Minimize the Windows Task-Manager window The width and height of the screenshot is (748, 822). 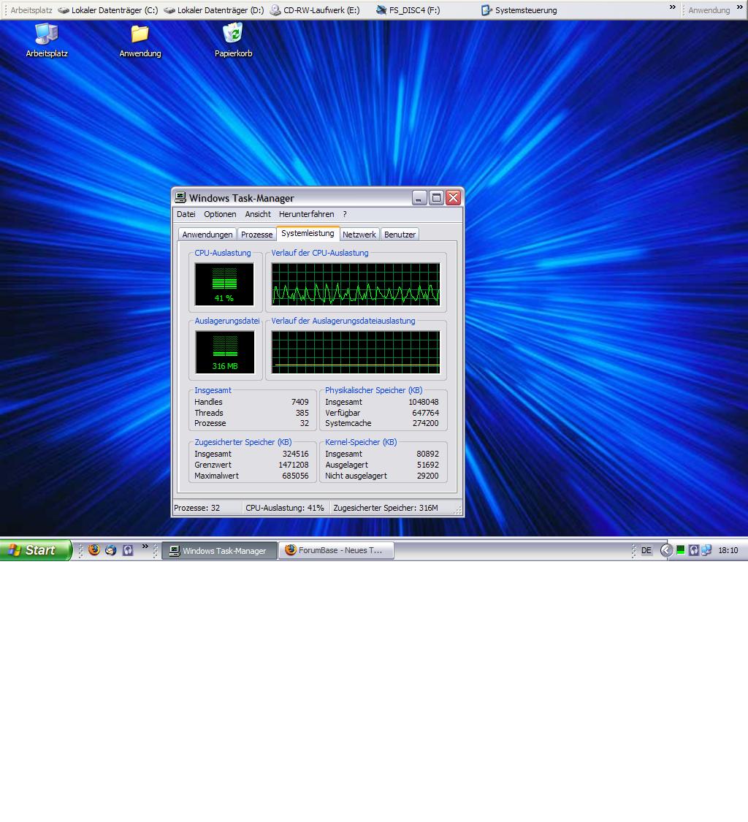(x=419, y=197)
